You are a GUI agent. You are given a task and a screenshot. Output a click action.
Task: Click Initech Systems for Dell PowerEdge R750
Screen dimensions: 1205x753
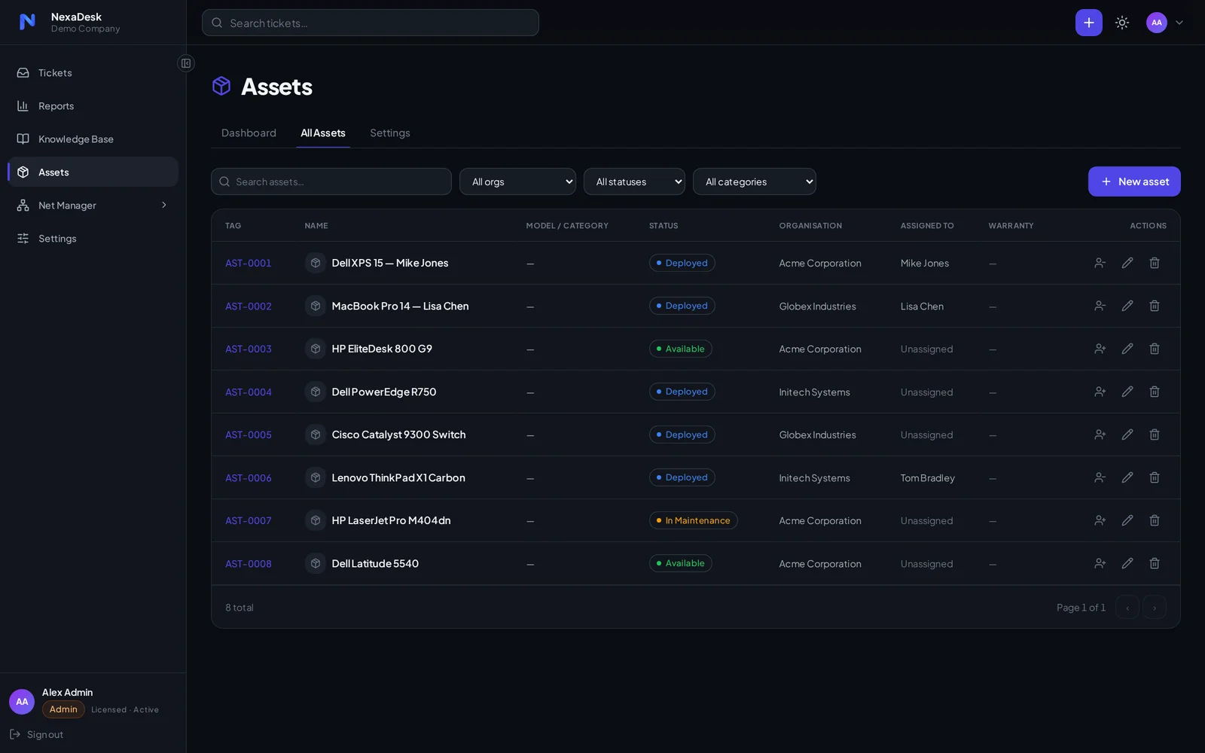(815, 392)
